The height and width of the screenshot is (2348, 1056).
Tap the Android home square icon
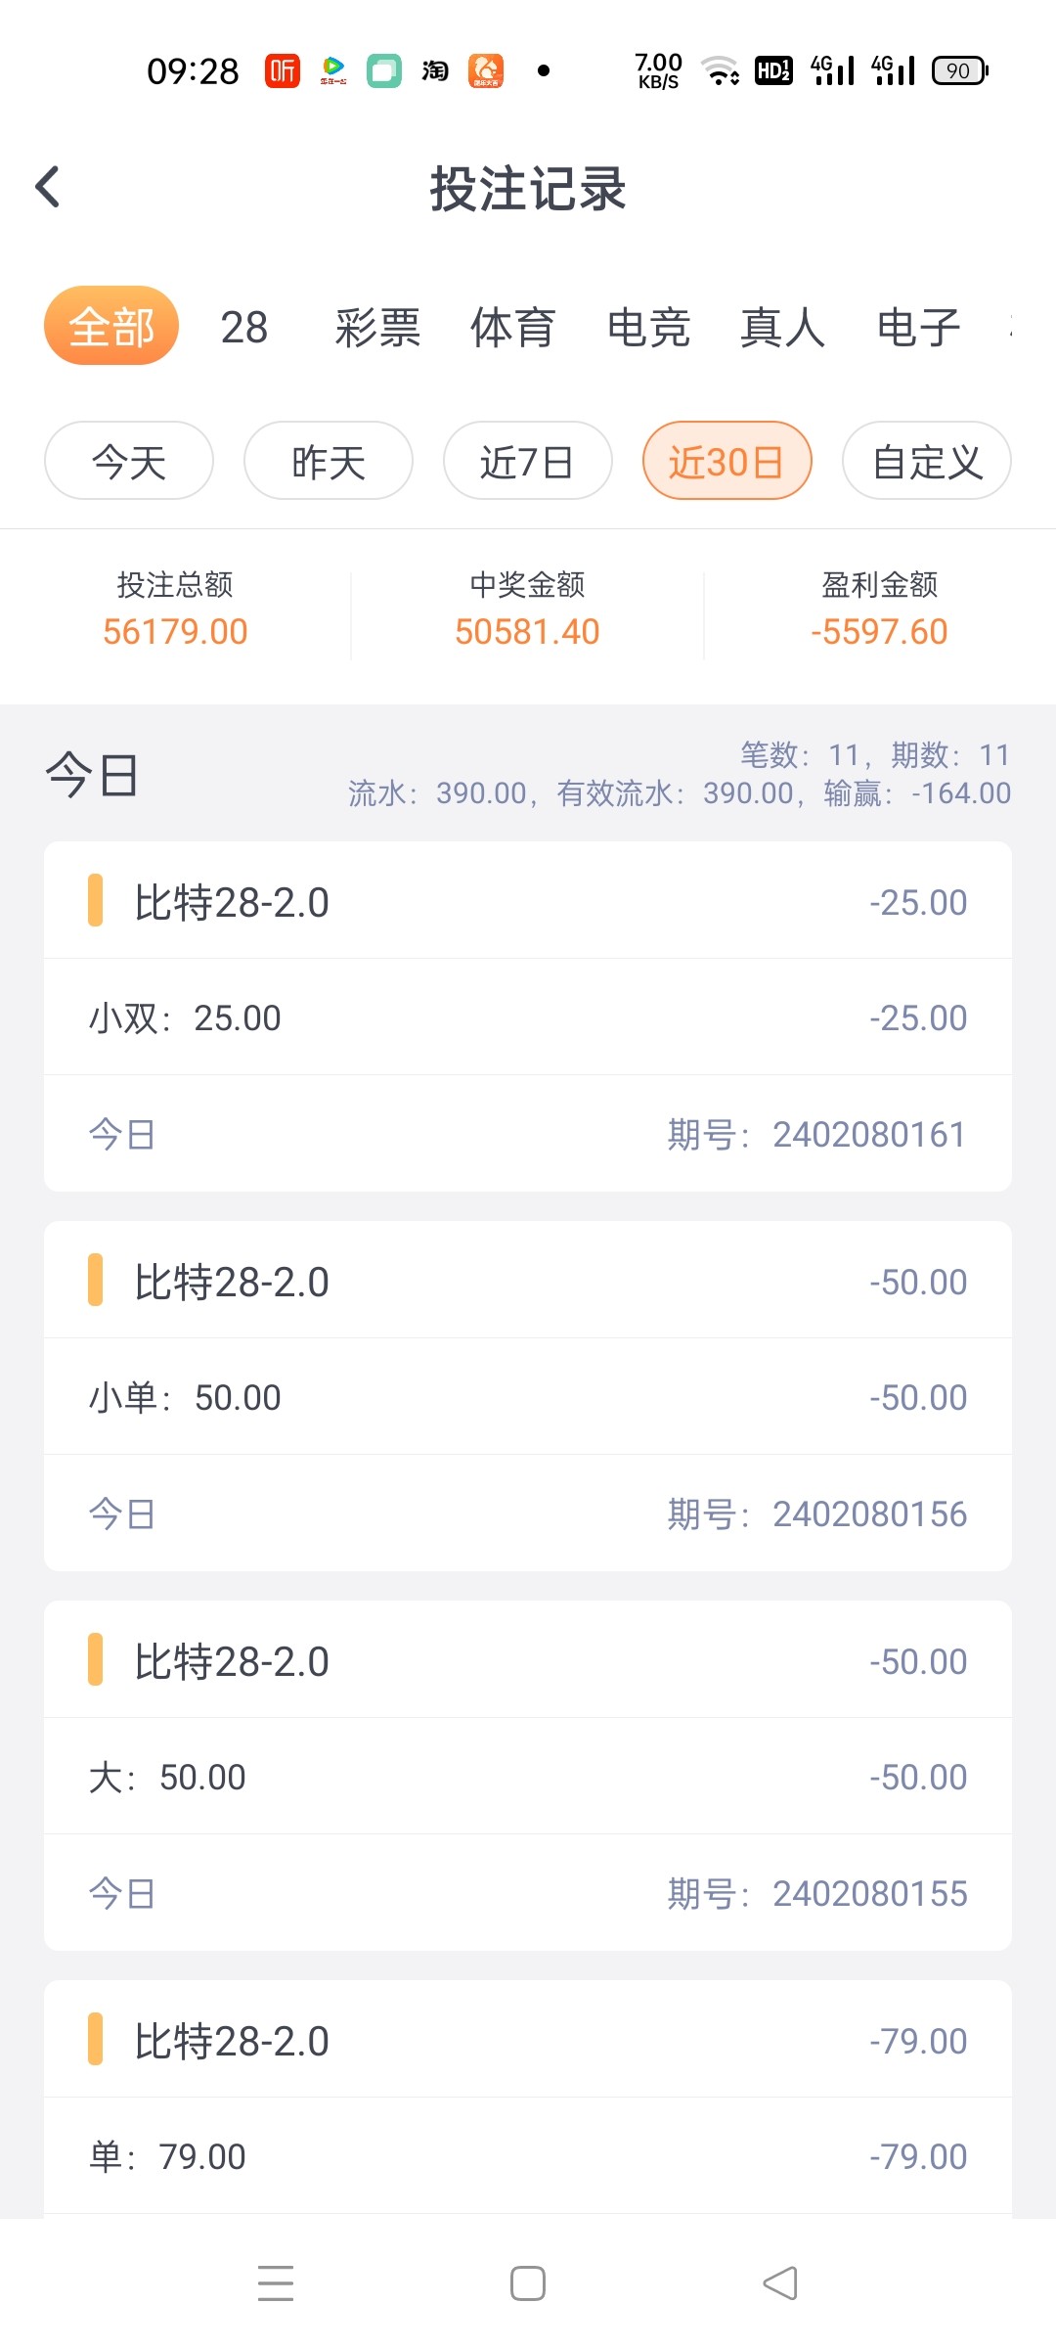coord(528,2282)
